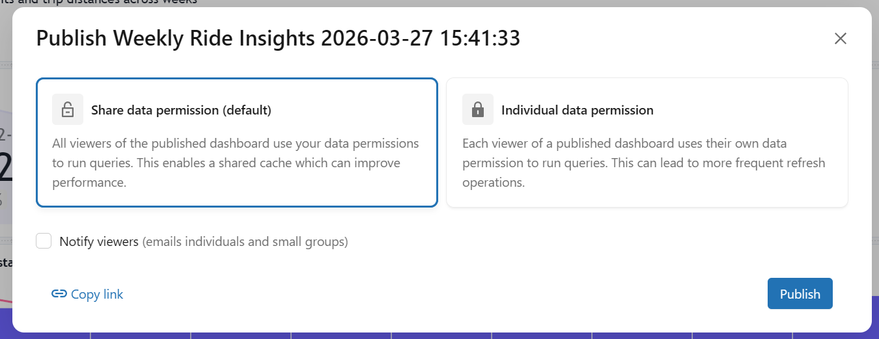Click the chain link icon beside Copy link
Viewport: 879px width, 339px height.
tap(59, 294)
